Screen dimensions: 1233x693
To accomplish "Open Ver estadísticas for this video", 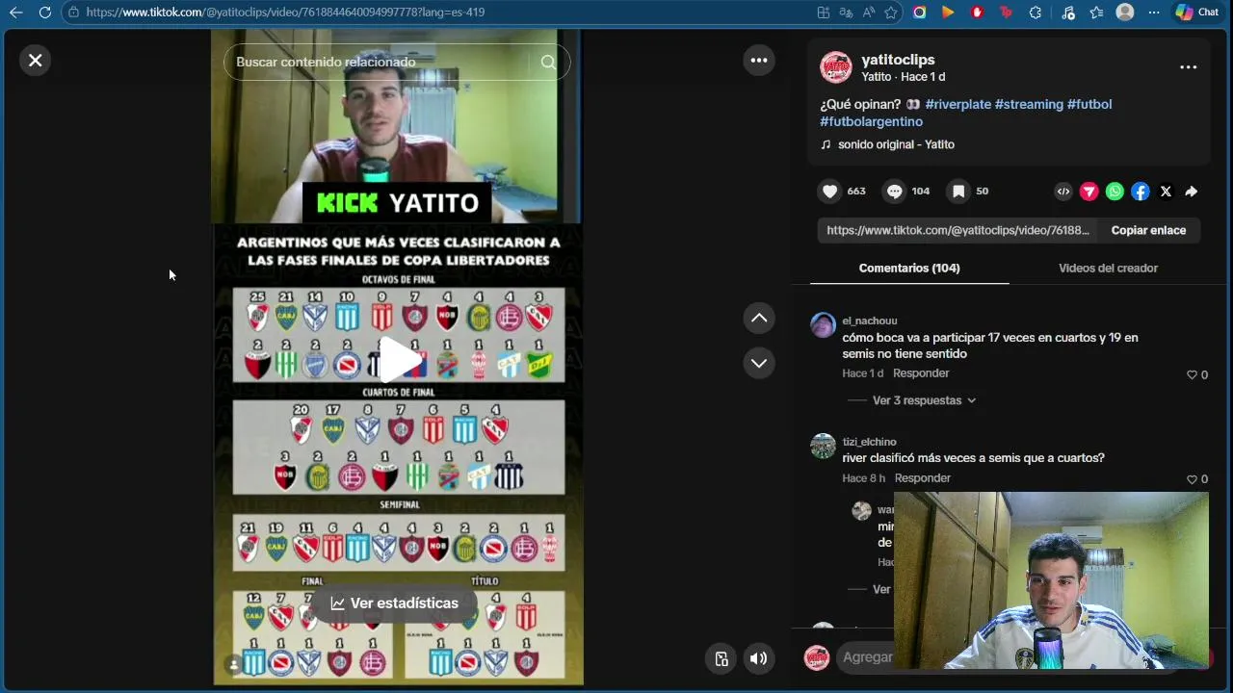I will (395, 603).
